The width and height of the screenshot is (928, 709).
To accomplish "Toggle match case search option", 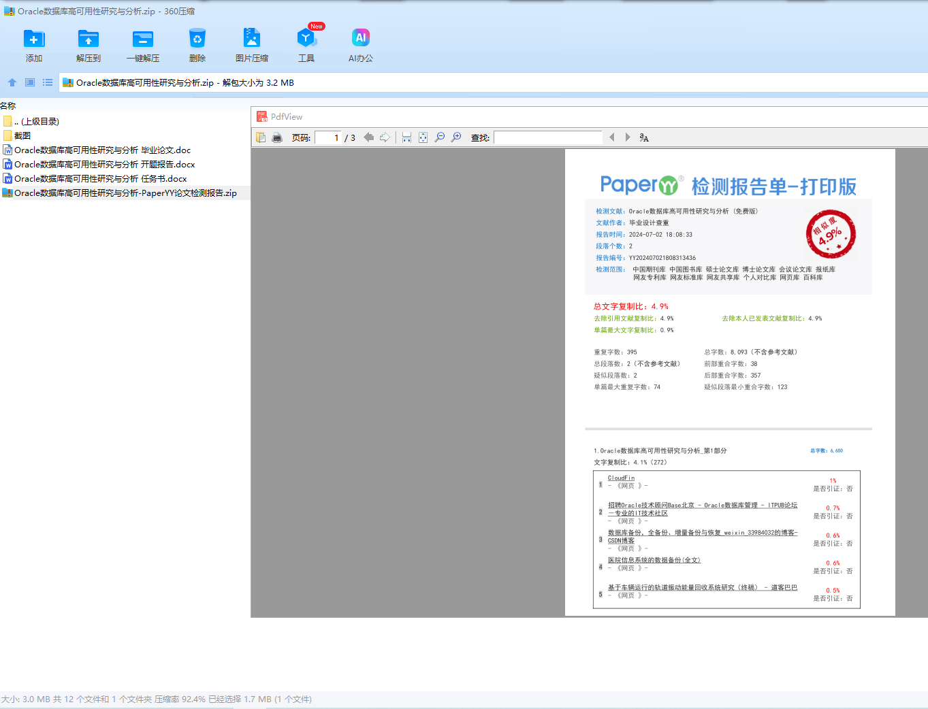I will [x=644, y=137].
